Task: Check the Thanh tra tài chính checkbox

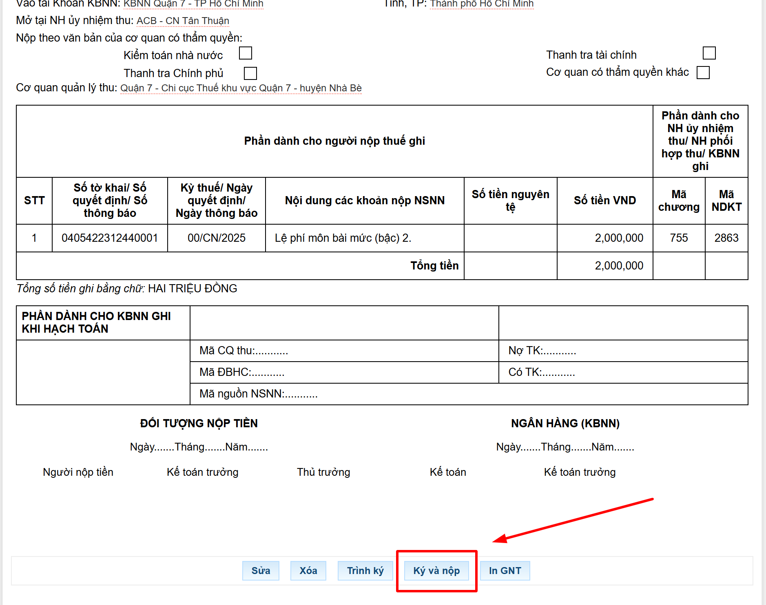Action: click(x=709, y=53)
